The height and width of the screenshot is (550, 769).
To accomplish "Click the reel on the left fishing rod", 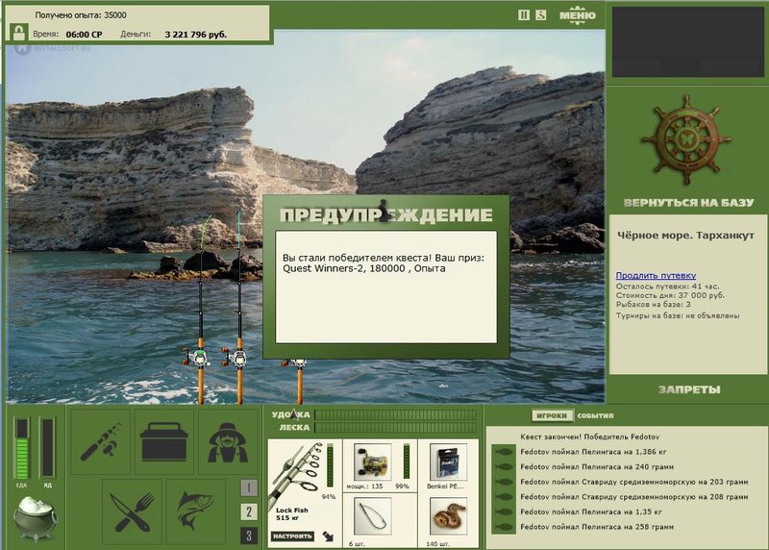I will point(199,358).
